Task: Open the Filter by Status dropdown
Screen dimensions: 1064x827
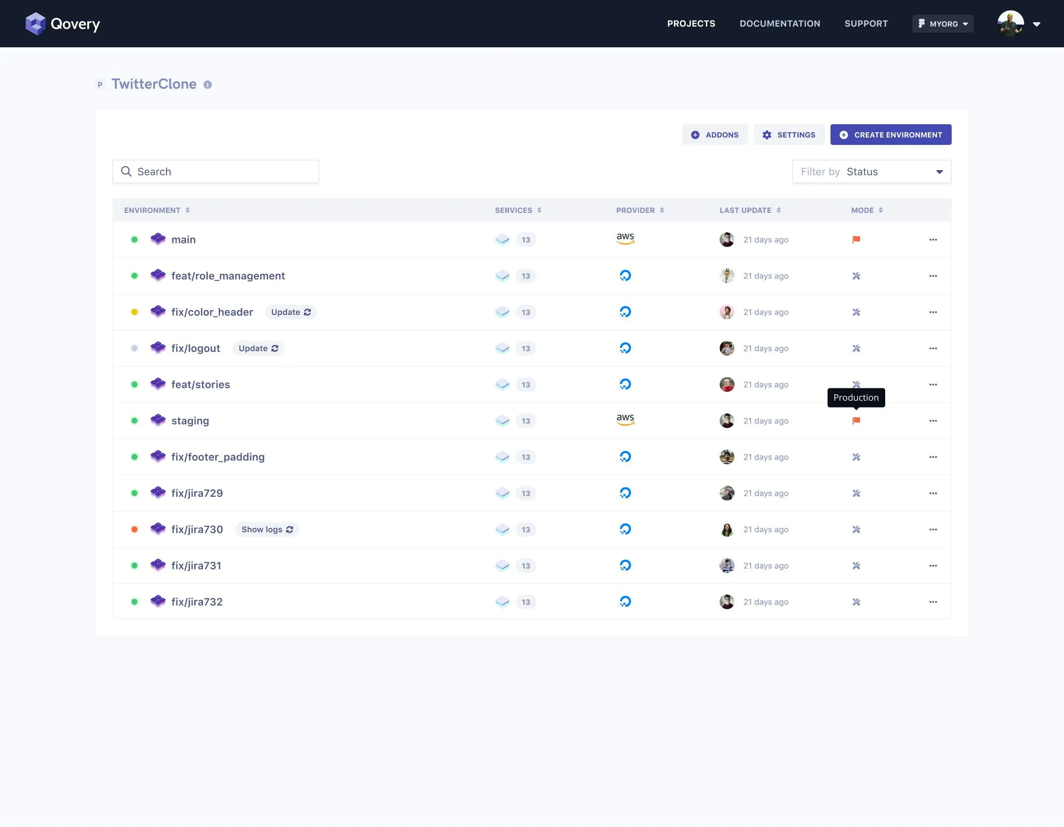Action: (871, 172)
